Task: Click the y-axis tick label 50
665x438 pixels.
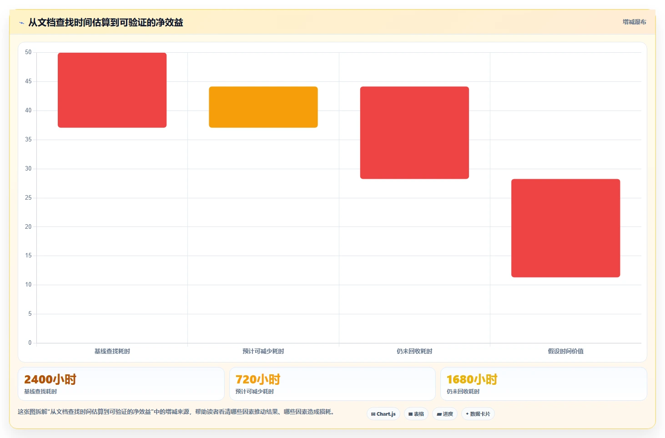Action: pyautogui.click(x=28, y=52)
